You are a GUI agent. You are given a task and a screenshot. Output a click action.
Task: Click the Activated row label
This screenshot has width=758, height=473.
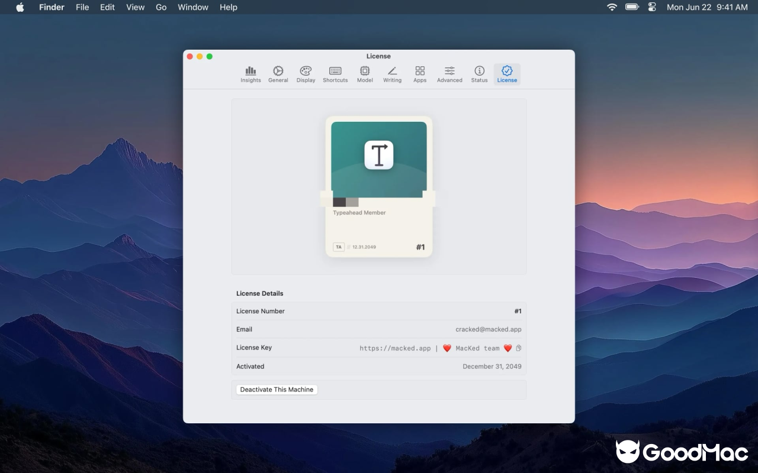pyautogui.click(x=250, y=367)
